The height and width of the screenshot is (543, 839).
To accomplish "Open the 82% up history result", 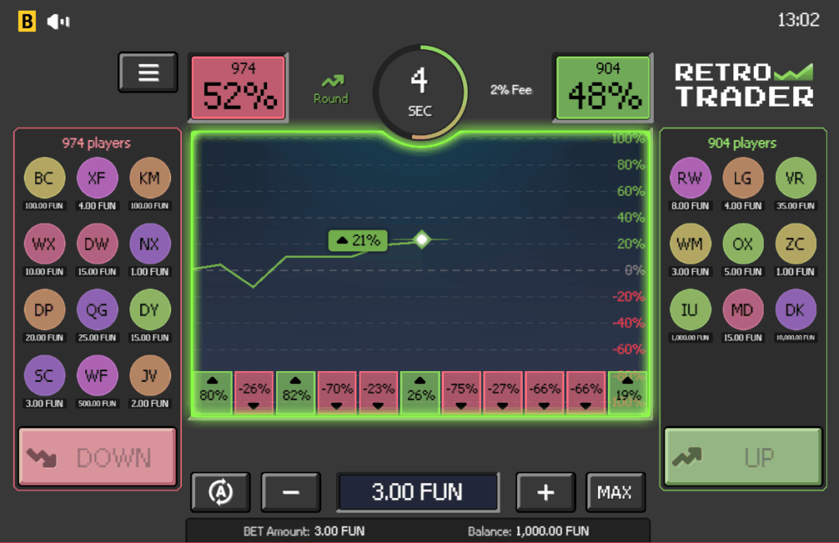I will coord(296,392).
